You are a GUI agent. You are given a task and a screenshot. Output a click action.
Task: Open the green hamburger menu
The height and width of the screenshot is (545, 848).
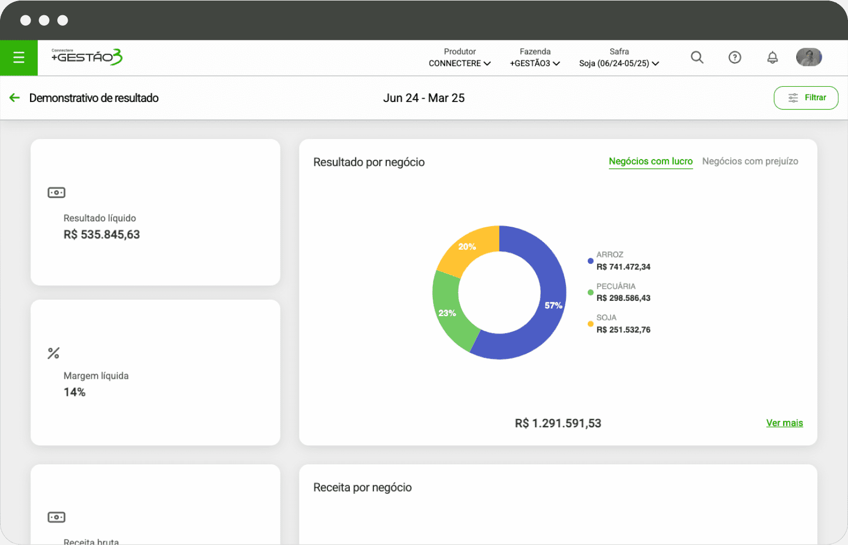coord(19,57)
